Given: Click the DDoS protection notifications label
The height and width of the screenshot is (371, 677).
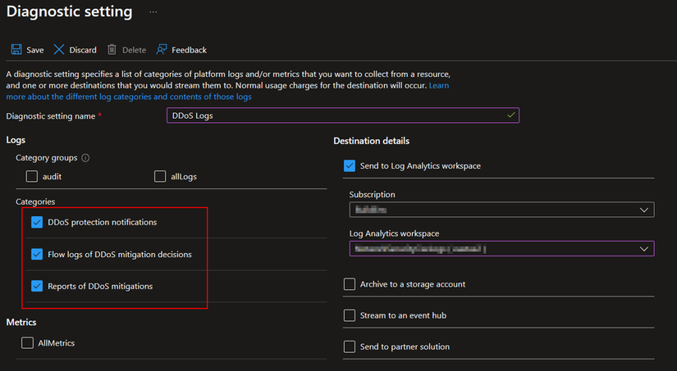Looking at the screenshot, I should coord(103,222).
